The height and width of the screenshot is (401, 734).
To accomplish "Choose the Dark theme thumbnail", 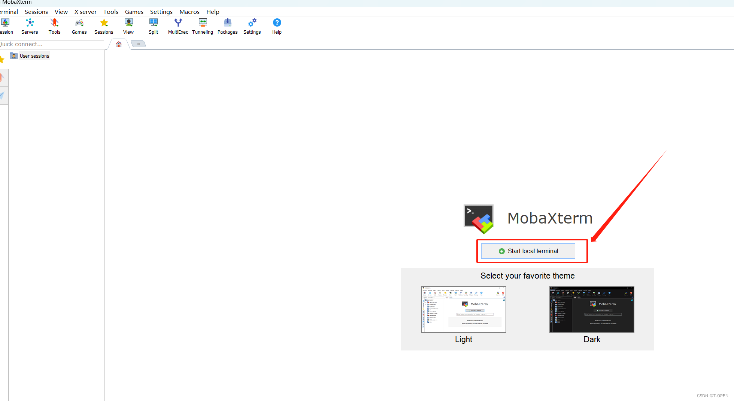I will click(x=592, y=309).
